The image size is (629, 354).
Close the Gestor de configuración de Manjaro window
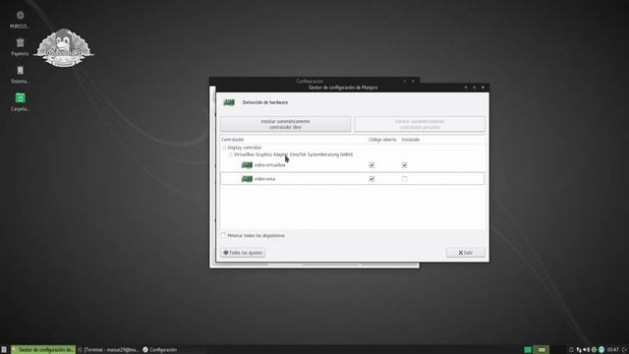pos(483,88)
